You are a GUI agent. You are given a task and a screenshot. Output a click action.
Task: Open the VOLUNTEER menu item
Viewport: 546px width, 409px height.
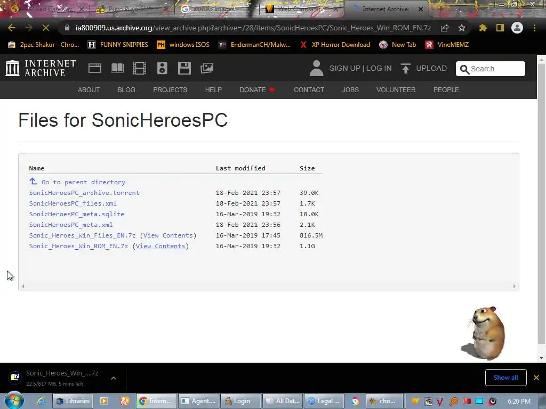pos(396,89)
